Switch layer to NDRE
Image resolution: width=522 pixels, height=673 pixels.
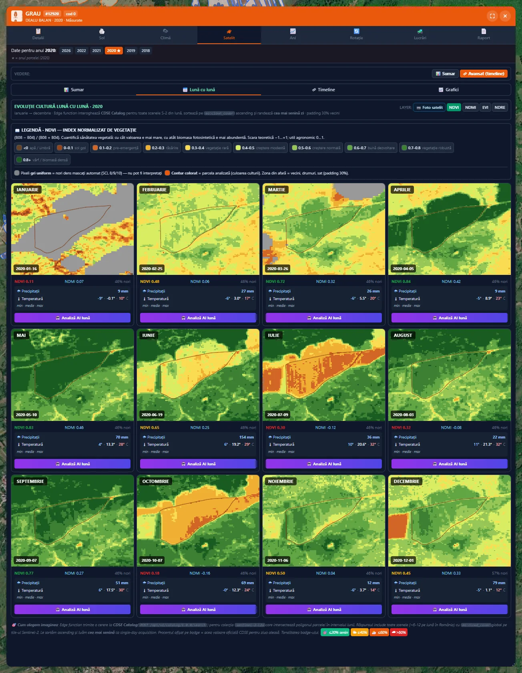coord(500,107)
